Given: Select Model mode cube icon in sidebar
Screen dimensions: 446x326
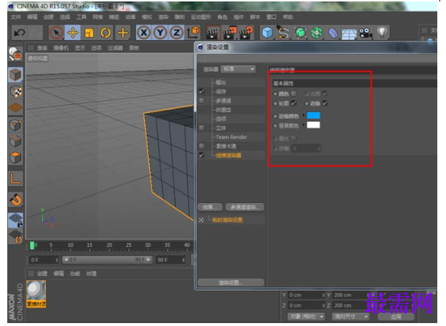Looking at the screenshot, I should click(15, 75).
